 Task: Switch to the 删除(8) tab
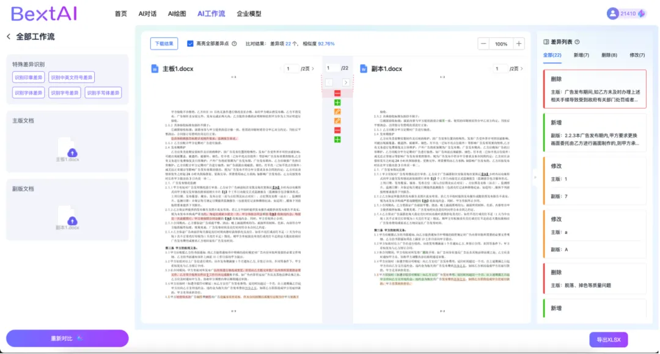(609, 55)
